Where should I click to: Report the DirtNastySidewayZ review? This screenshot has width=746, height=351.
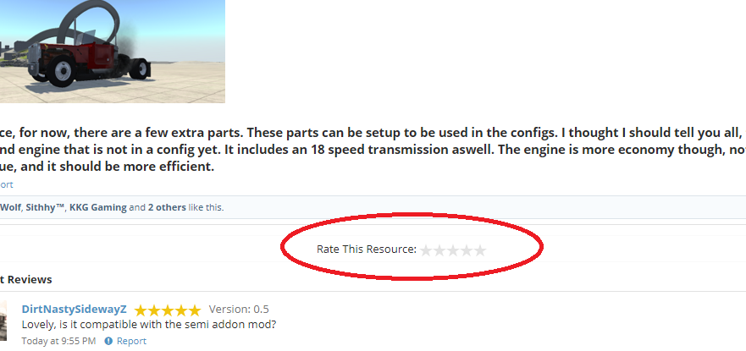coord(131,341)
